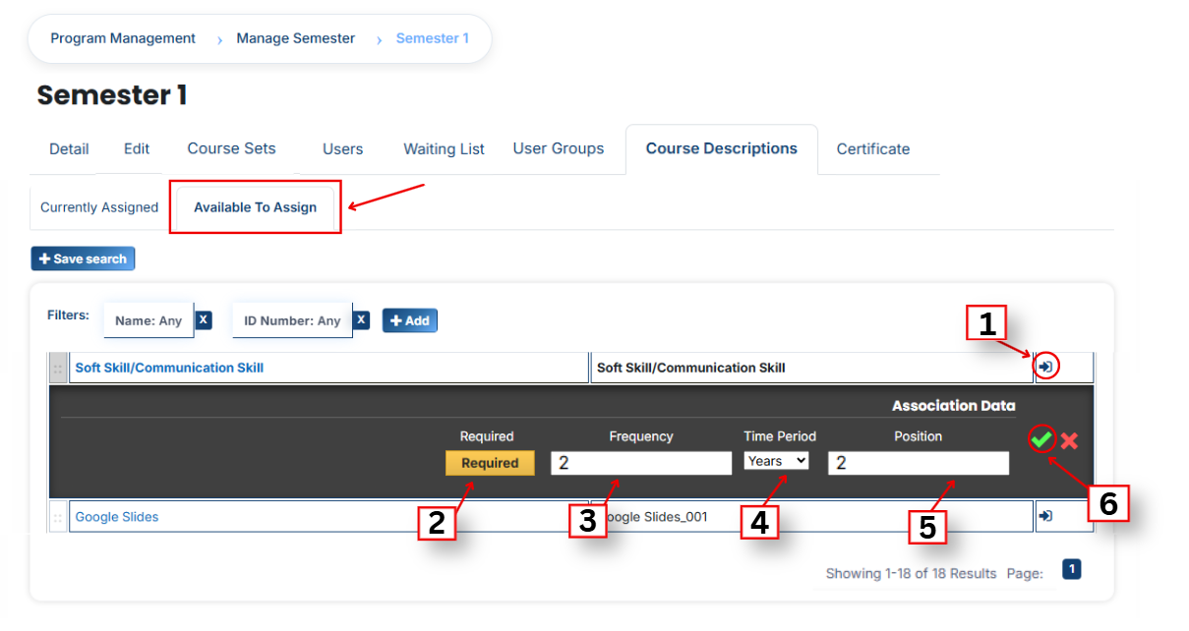Open the Google Slides course link
Viewport: 1189px width, 631px height.
tap(117, 517)
